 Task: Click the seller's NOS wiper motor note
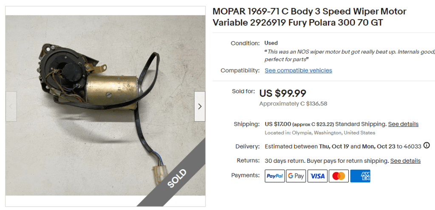pos(348,55)
